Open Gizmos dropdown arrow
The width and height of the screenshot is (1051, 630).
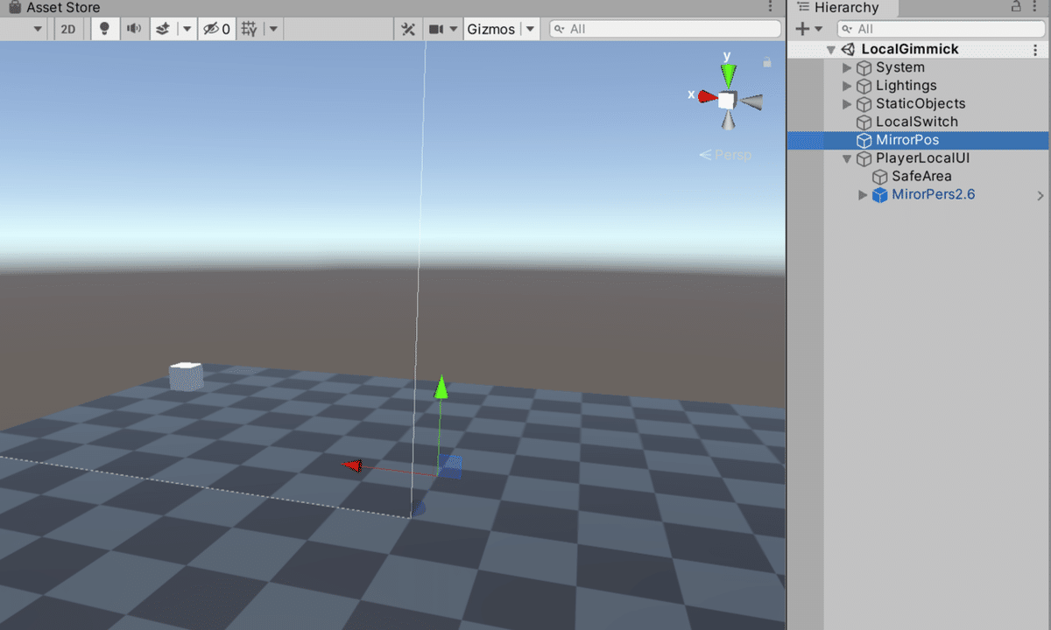[530, 29]
